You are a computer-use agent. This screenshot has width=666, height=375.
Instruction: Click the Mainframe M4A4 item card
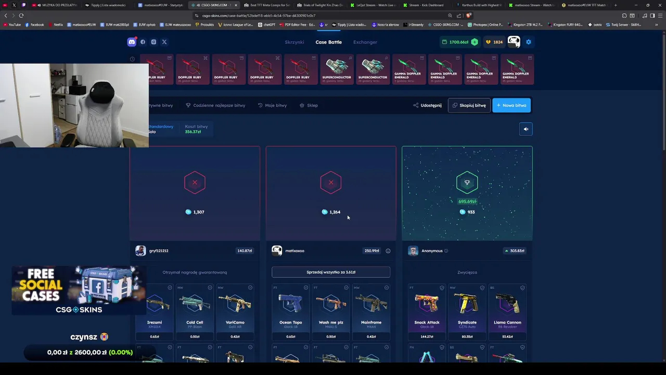click(x=371, y=312)
